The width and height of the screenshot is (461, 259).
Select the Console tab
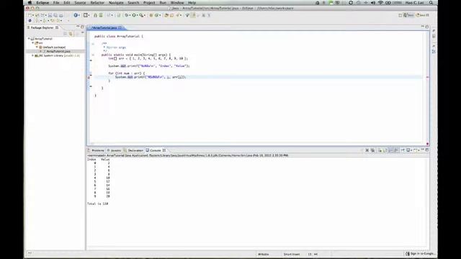[x=153, y=150]
